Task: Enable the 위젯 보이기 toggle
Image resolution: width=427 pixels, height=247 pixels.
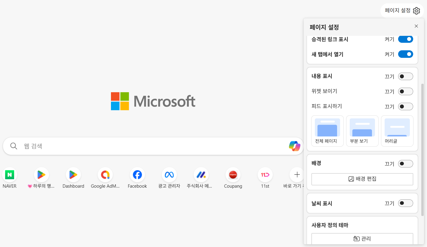Action: click(406, 91)
